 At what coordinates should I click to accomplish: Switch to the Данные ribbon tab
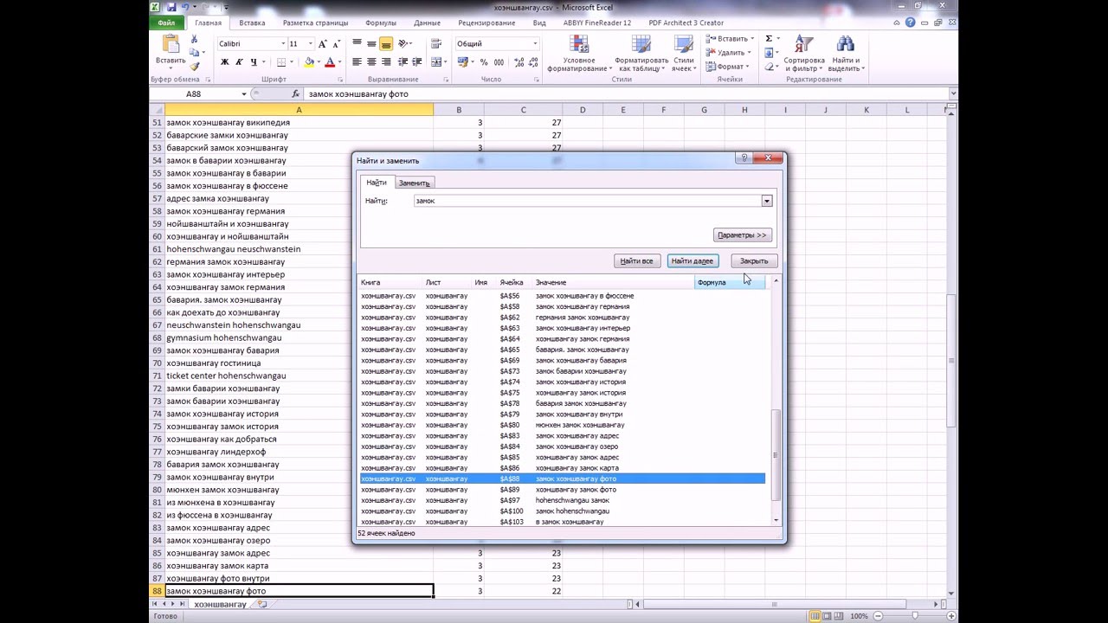coord(427,22)
